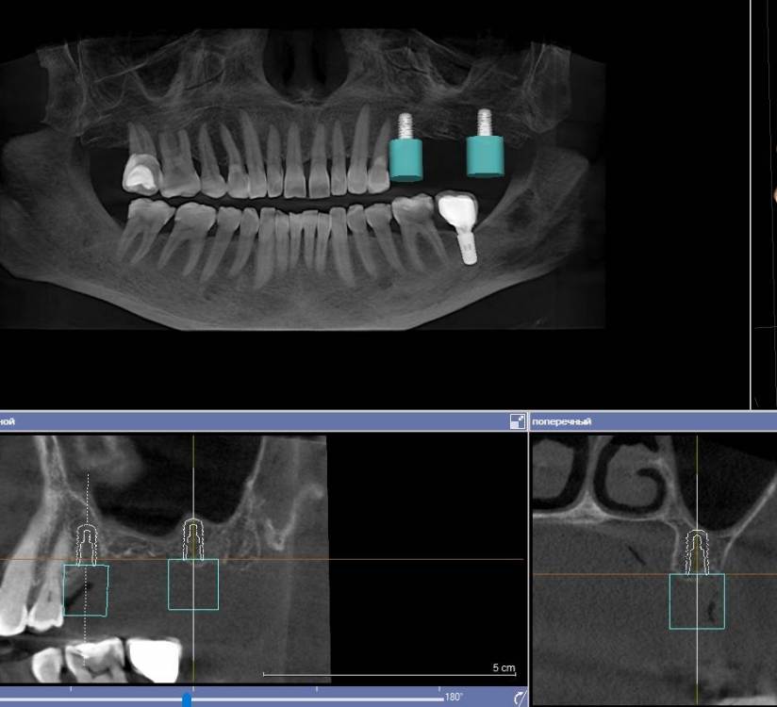Select the implant outline in the поперечный view

(697, 551)
